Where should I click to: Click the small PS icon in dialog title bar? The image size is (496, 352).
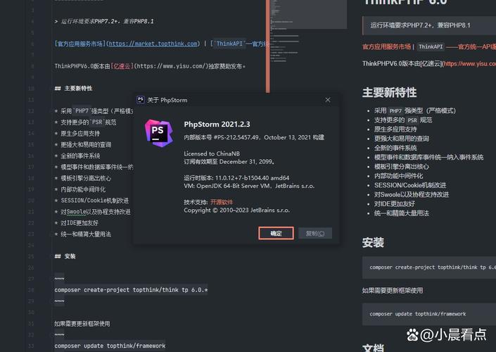tap(141, 100)
